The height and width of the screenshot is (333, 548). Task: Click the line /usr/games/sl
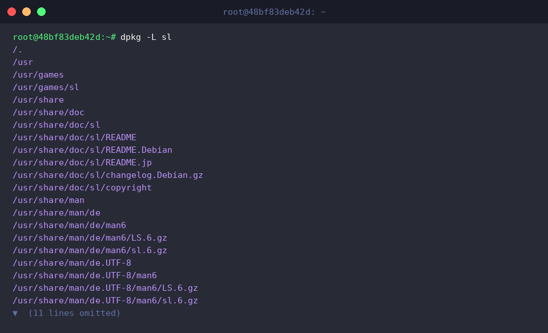(x=46, y=87)
